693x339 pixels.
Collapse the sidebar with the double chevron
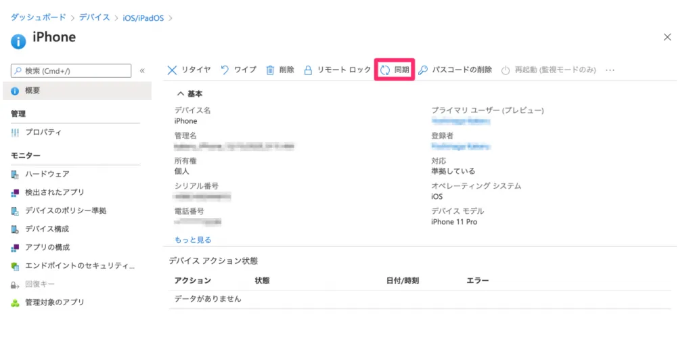(142, 70)
